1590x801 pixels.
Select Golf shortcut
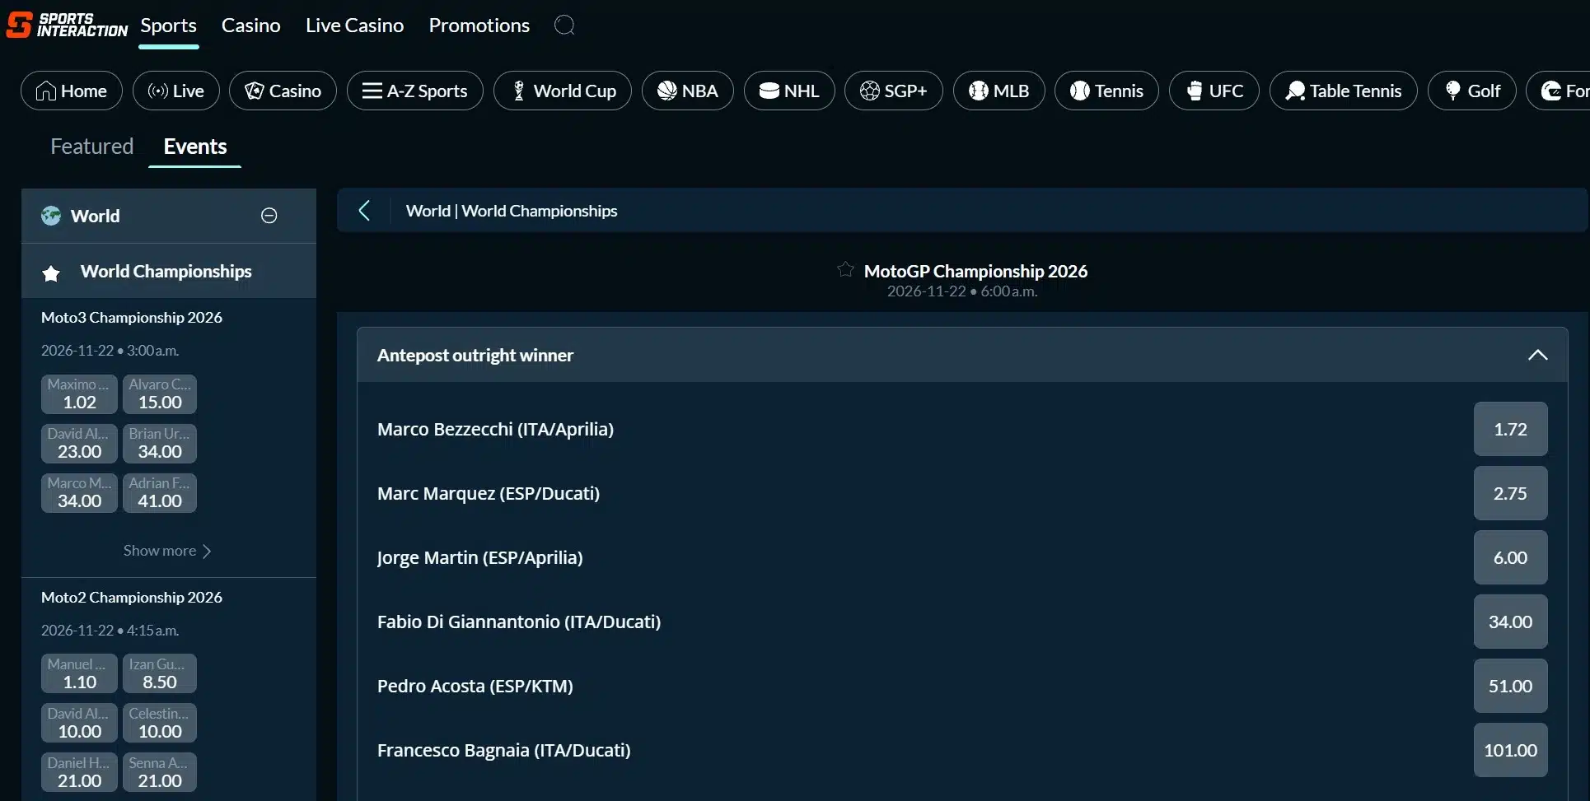coord(1472,91)
